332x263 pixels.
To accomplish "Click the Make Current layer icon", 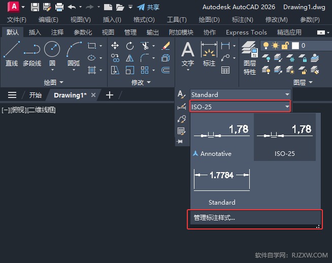I will point(315,58).
